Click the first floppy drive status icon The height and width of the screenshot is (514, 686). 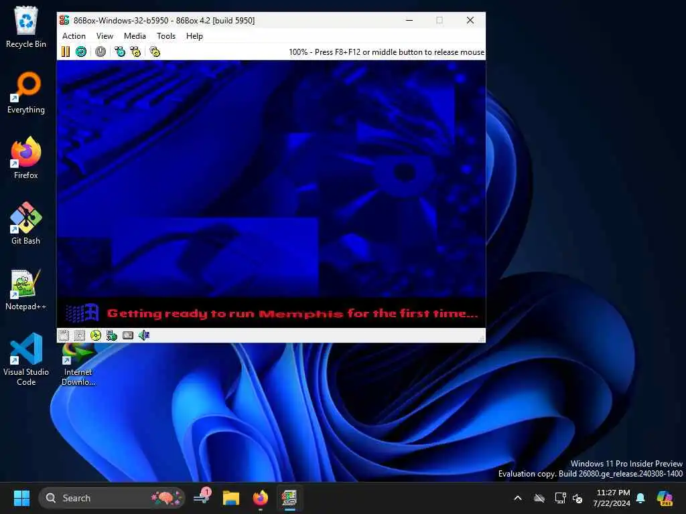64,335
